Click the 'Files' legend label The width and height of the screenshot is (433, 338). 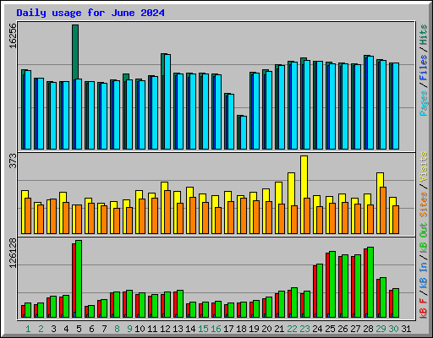tap(424, 68)
